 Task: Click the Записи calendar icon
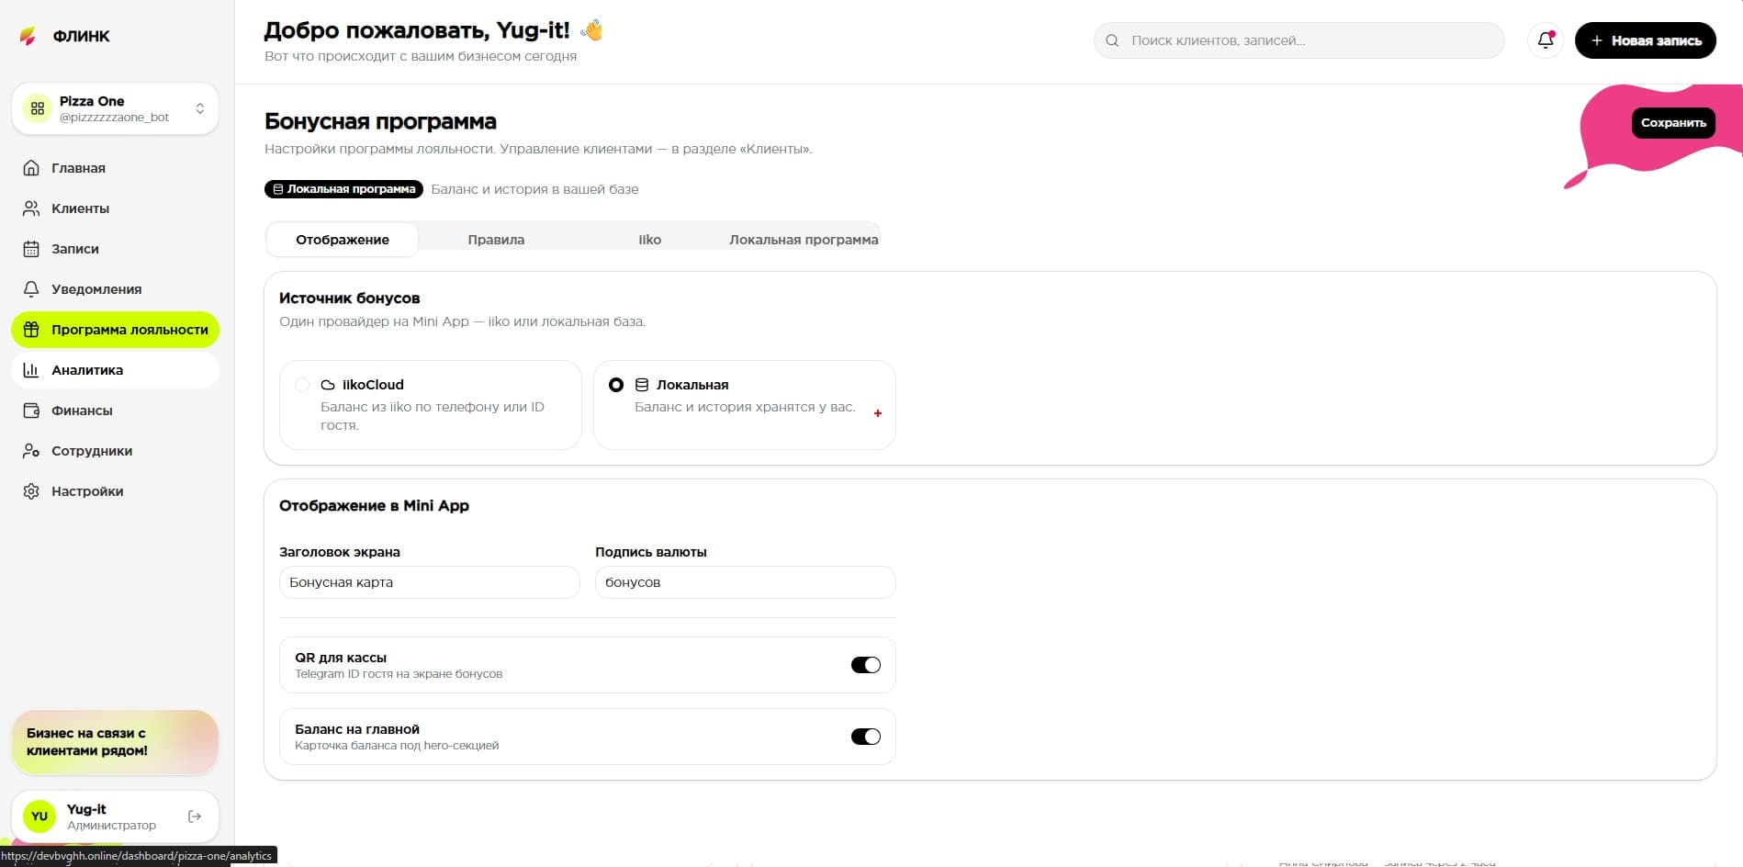point(31,249)
